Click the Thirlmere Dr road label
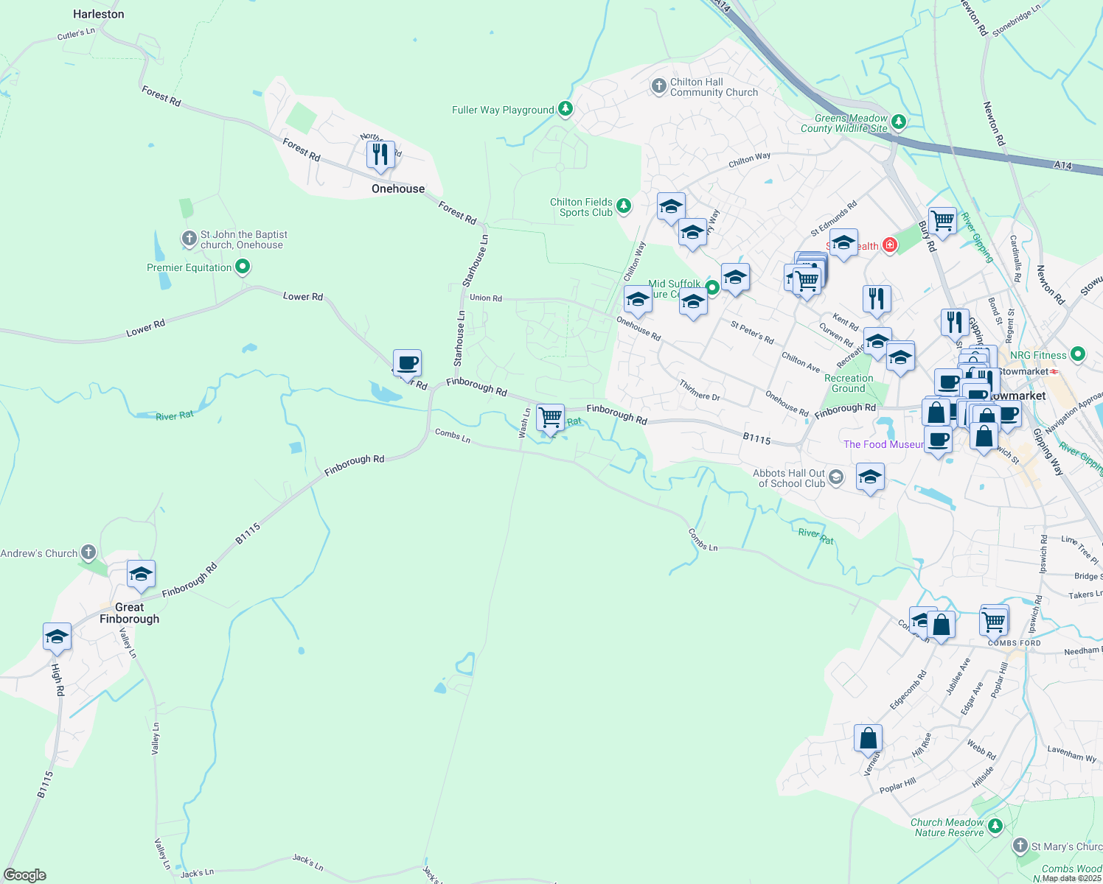1103x884 pixels. [700, 390]
